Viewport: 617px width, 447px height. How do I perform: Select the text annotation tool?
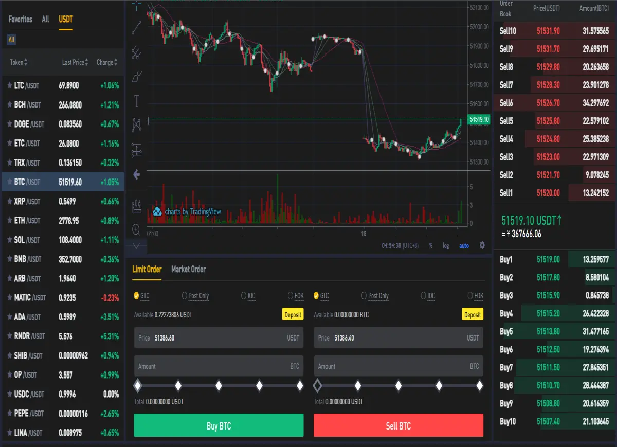click(136, 101)
